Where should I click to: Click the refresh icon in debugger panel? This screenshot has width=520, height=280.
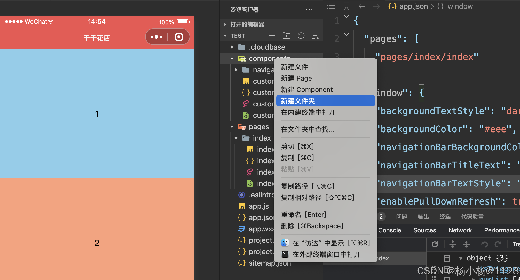tap(435, 244)
